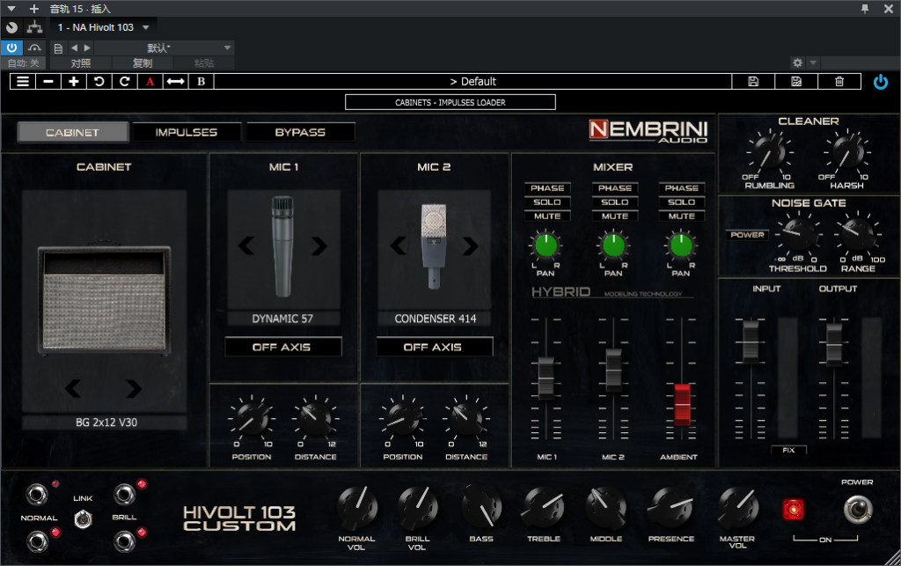901x566 pixels.
Task: Expand the NA Hivolt 103 insert dropdown
Action: coord(146,27)
